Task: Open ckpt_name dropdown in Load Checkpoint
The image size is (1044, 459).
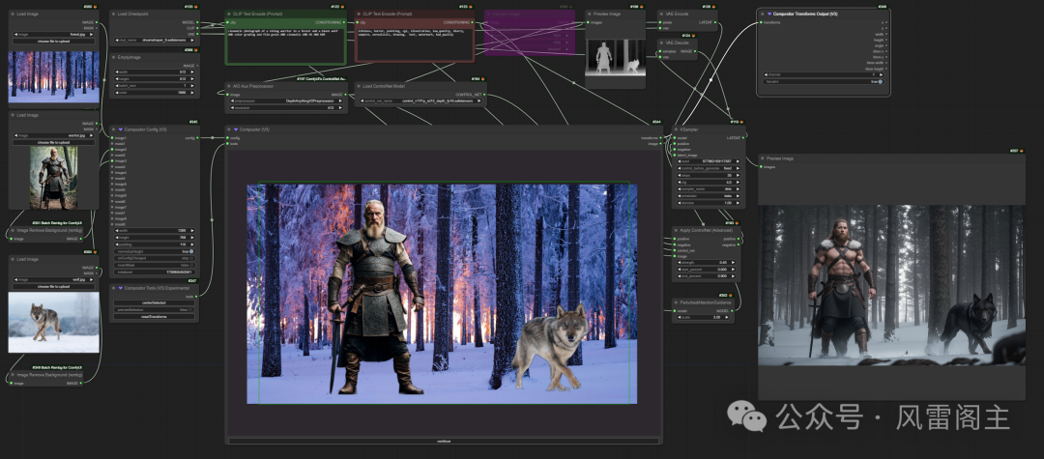Action: pyautogui.click(x=155, y=40)
